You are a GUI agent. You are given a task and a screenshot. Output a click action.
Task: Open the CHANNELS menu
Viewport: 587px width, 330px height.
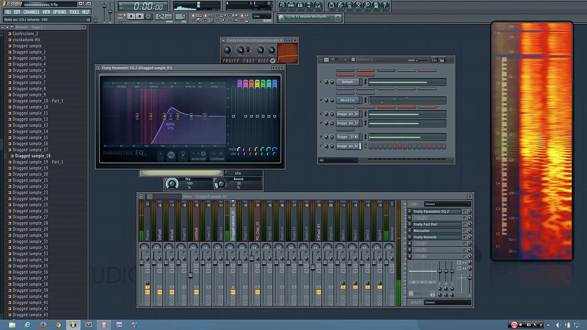click(31, 12)
